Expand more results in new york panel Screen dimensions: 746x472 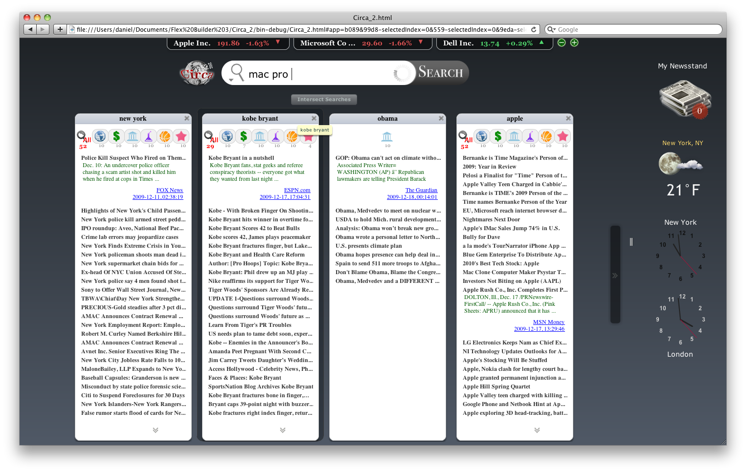pyautogui.click(x=155, y=430)
